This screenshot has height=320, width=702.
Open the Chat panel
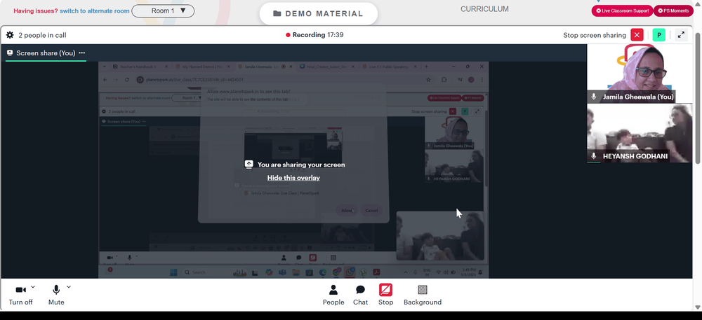[x=360, y=295]
